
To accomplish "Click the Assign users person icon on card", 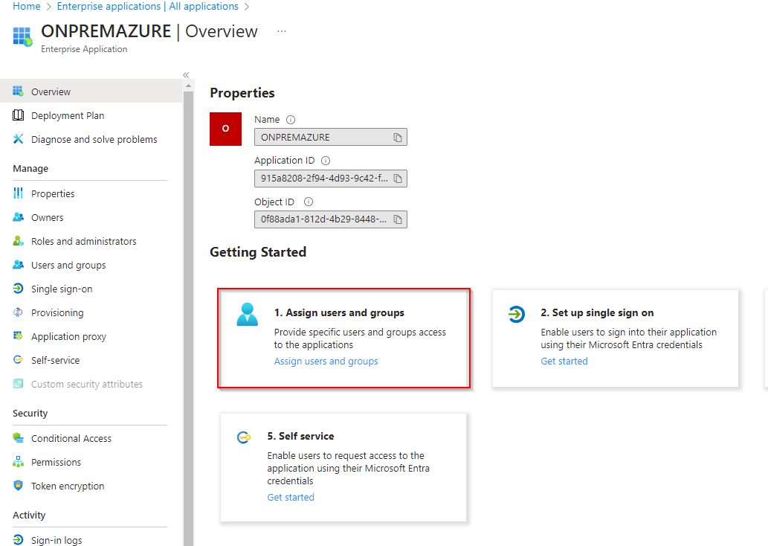I will click(248, 315).
